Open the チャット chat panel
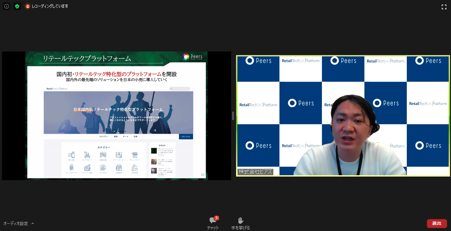 click(213, 223)
